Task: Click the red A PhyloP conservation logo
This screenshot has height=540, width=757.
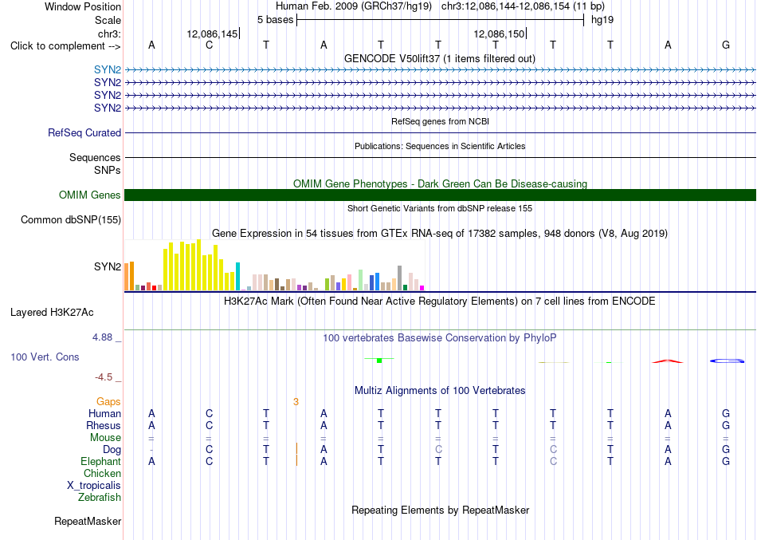Action: 668,361
